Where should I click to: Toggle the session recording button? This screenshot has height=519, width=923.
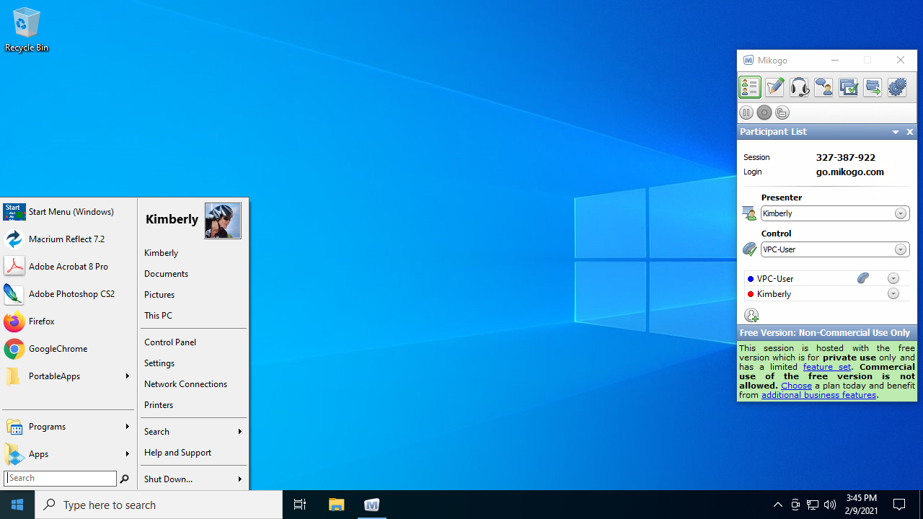(x=764, y=112)
